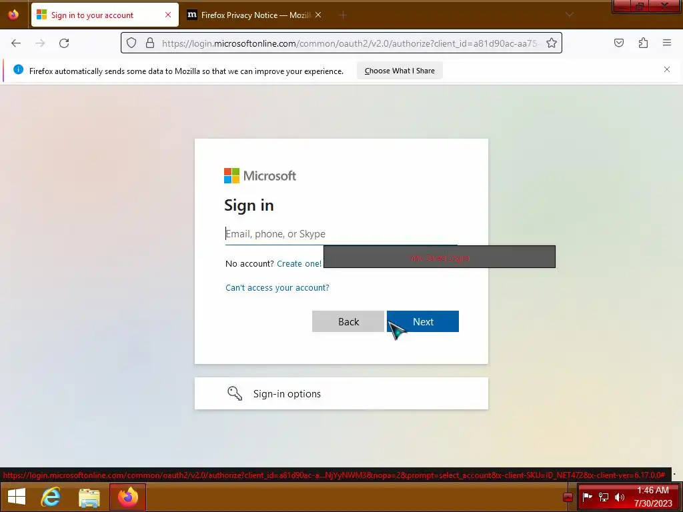Dismiss the Firefox data notification bar
The width and height of the screenshot is (683, 512).
pos(667,69)
